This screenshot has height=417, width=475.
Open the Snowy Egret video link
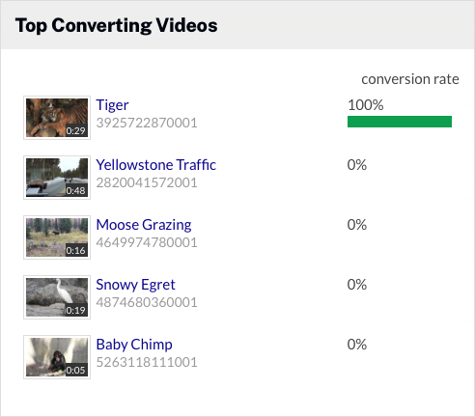tap(135, 285)
